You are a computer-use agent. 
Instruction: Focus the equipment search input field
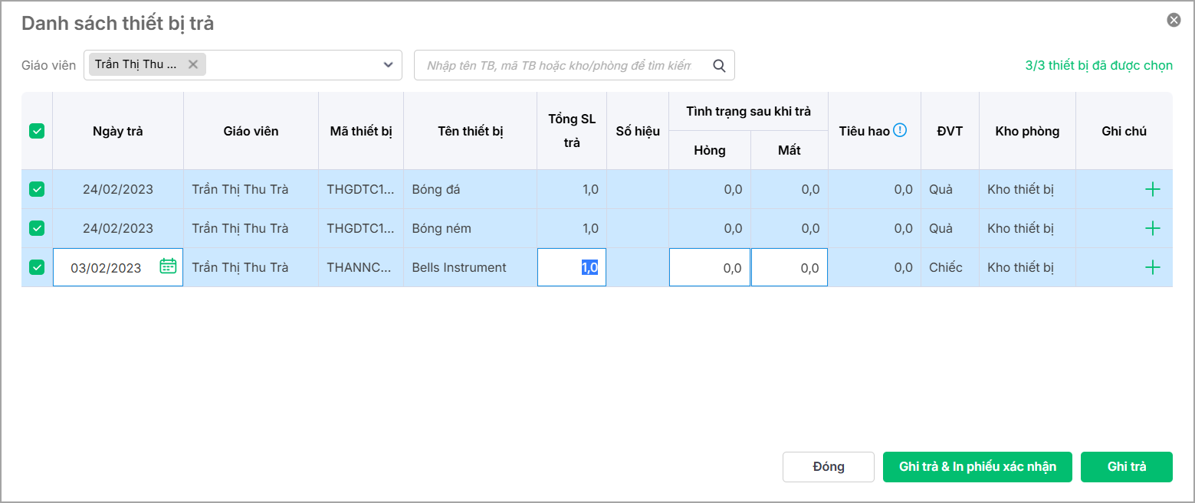(560, 66)
